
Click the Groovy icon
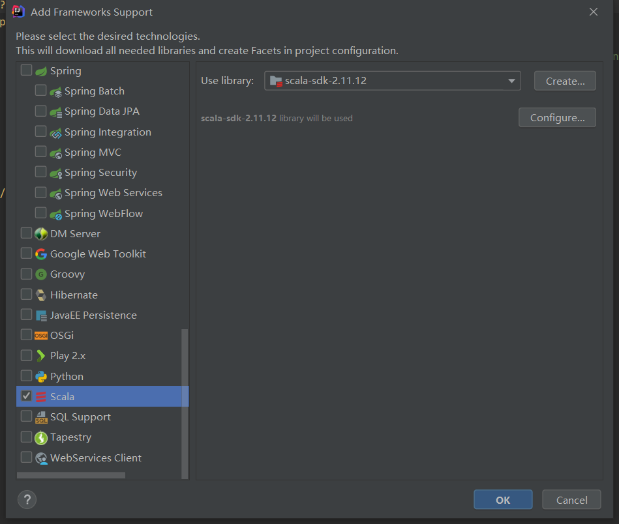coord(41,274)
